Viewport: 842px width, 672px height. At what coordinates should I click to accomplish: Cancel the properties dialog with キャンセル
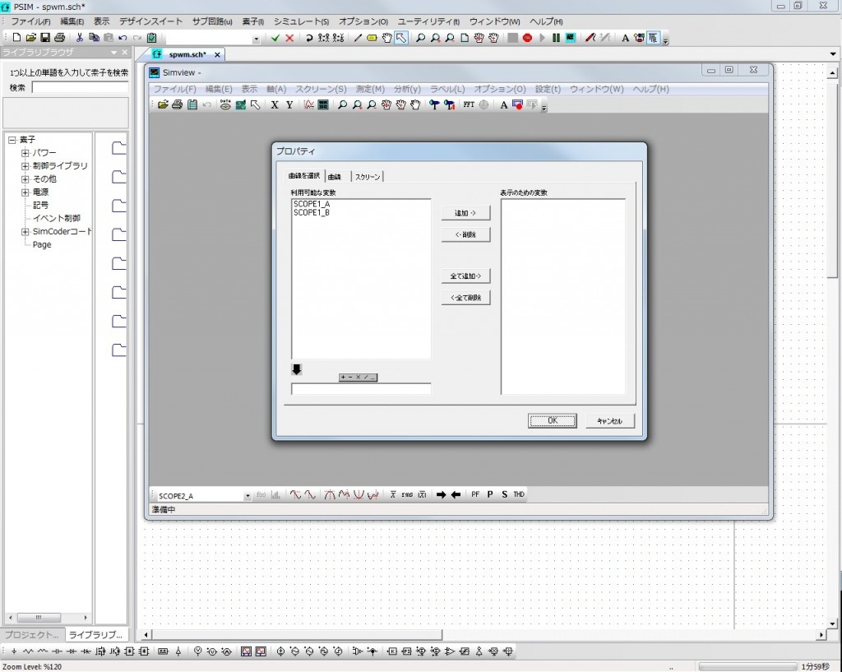click(x=610, y=420)
